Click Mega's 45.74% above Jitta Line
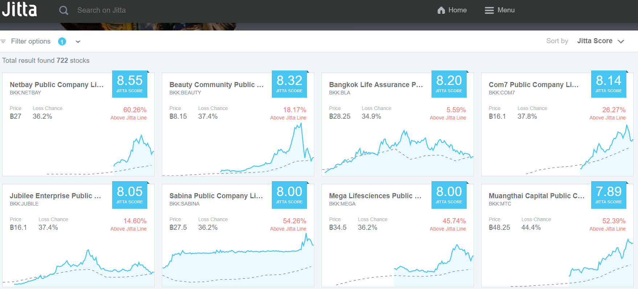Viewport: 638px width, 289px height. (448, 224)
